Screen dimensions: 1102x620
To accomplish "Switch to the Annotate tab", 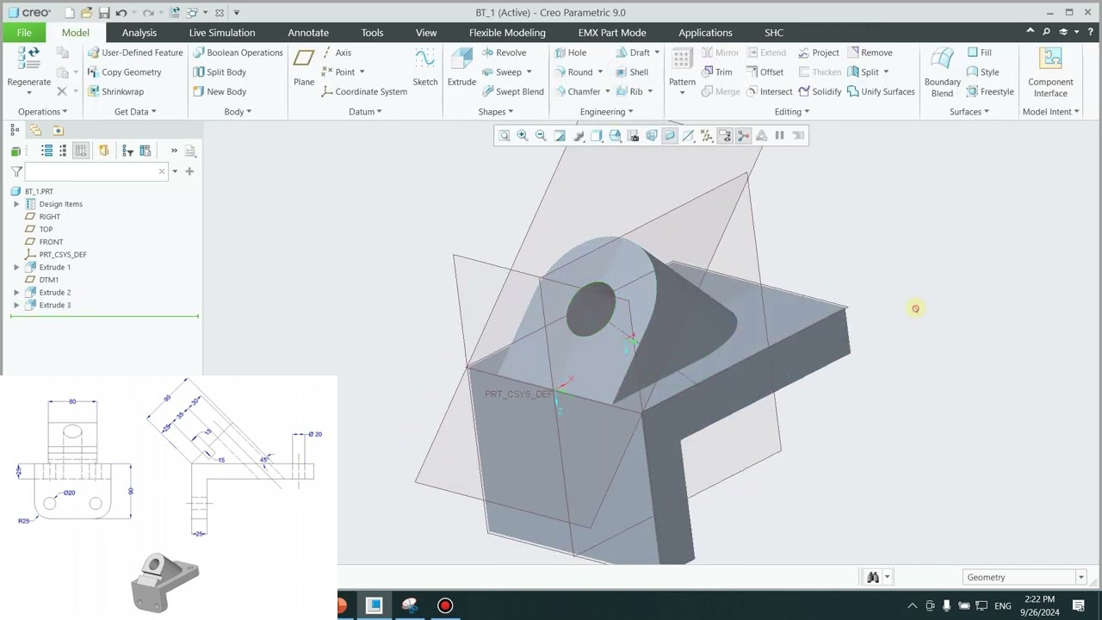I will click(x=308, y=33).
